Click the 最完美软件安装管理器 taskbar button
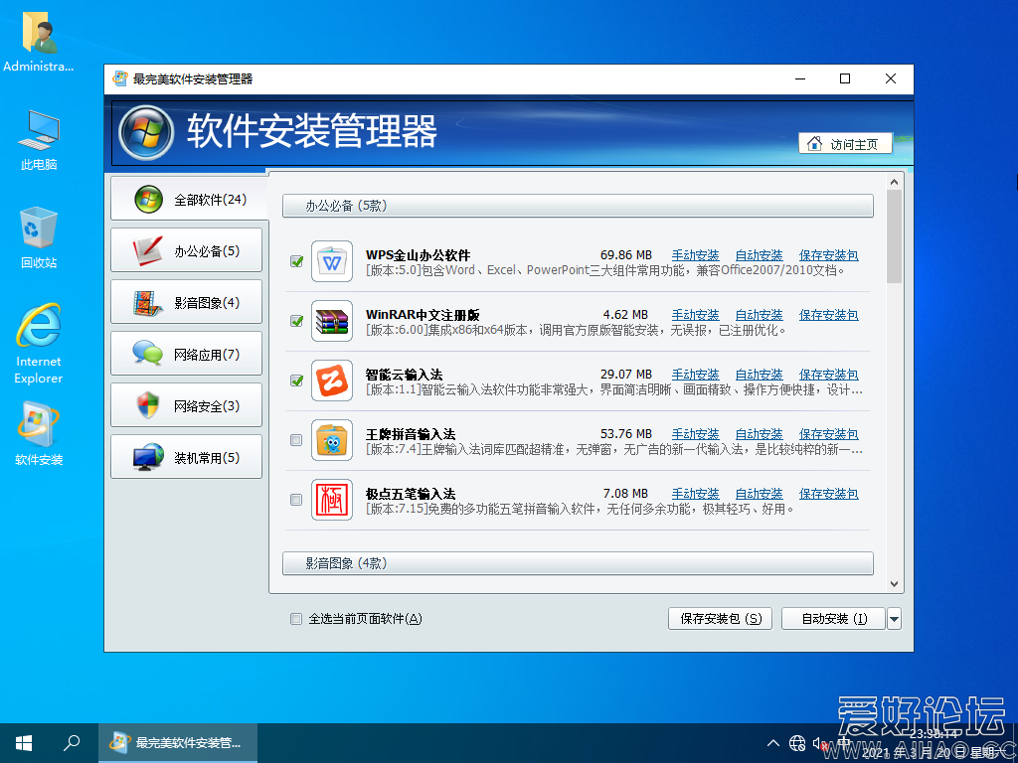Viewport: 1018px width, 763px height. (178, 743)
